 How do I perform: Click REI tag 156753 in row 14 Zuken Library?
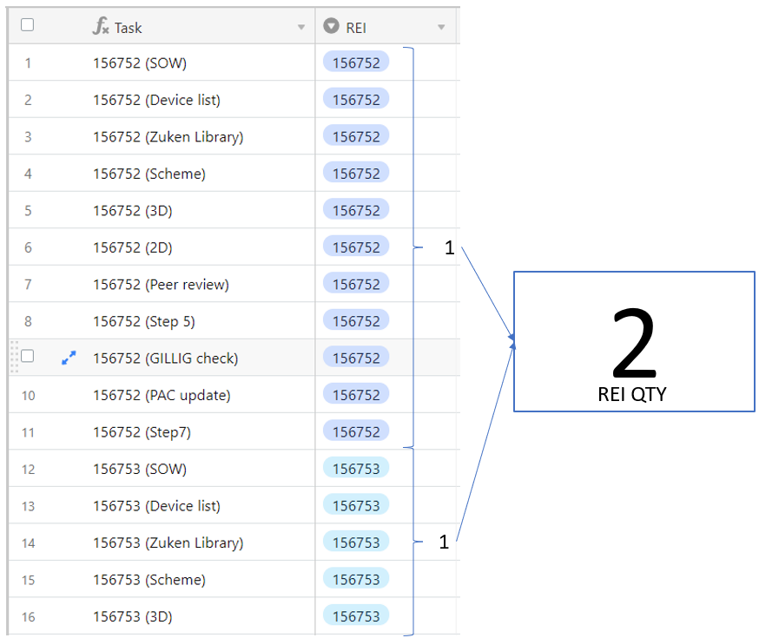pos(356,542)
